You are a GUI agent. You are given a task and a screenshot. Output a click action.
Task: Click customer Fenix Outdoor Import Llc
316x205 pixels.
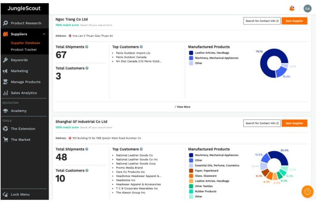tap(133, 53)
